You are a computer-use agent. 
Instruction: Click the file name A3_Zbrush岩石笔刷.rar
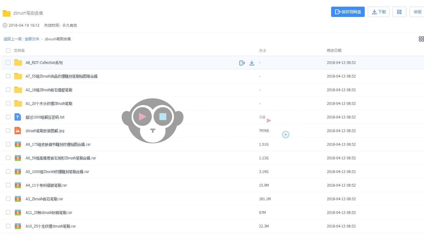pos(44,199)
